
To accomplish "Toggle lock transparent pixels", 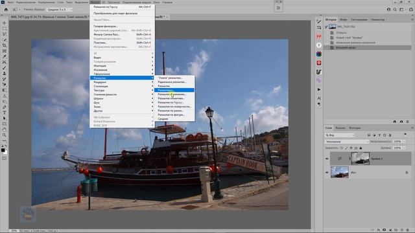I will (342, 148).
